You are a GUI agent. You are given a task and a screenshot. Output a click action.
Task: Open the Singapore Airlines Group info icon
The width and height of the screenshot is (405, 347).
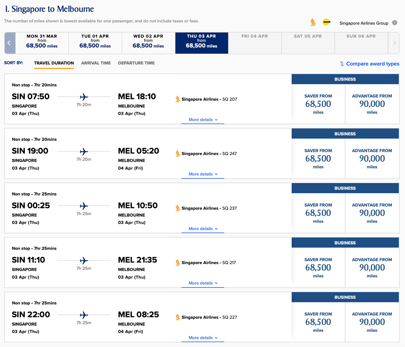[x=394, y=23]
